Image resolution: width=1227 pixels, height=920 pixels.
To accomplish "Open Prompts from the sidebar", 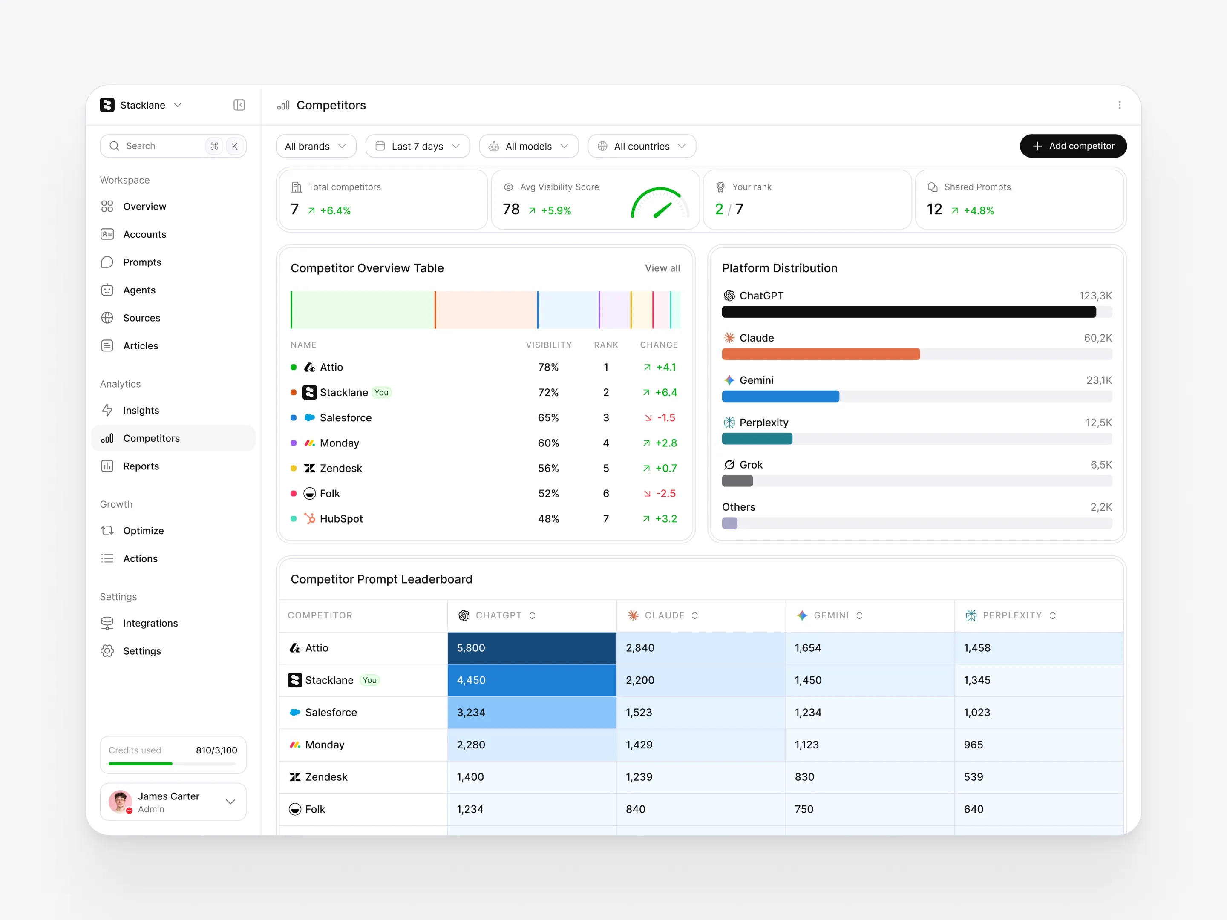I will pos(173,262).
